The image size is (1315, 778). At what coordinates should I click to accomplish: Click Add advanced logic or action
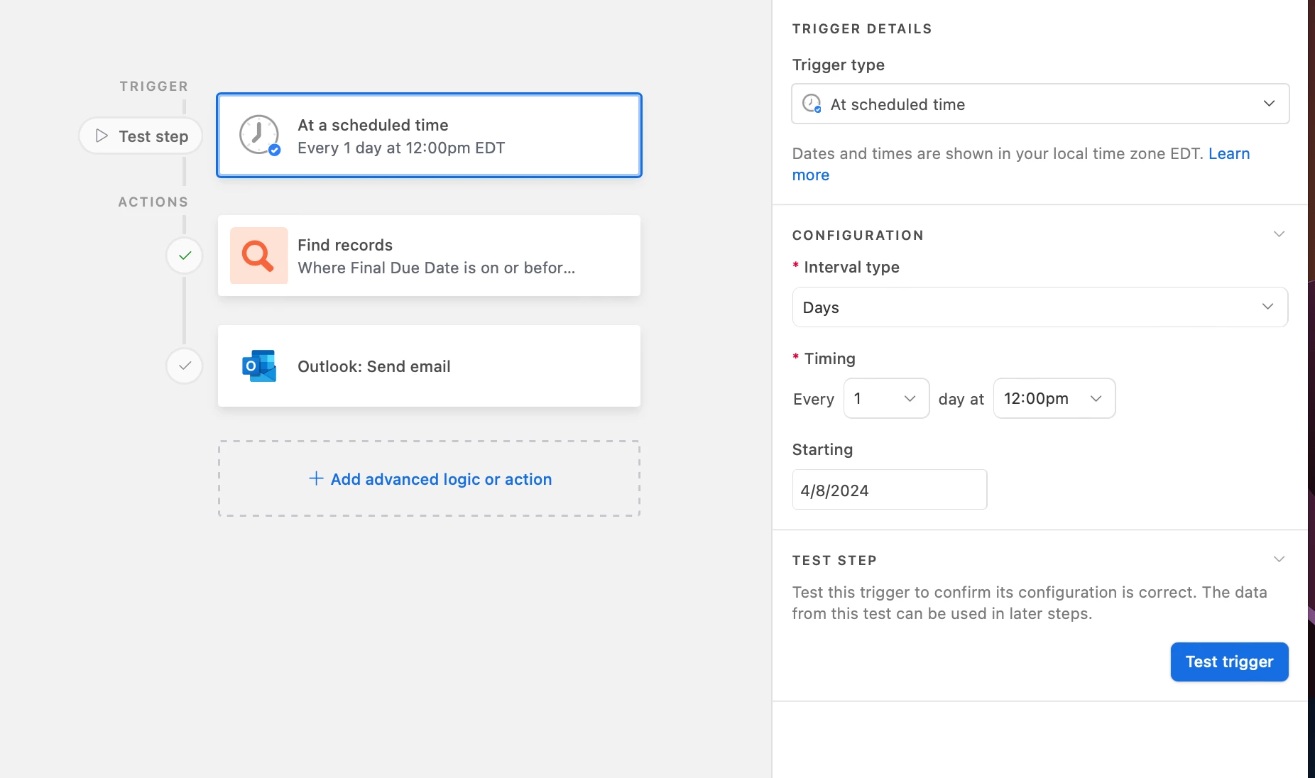(440, 479)
